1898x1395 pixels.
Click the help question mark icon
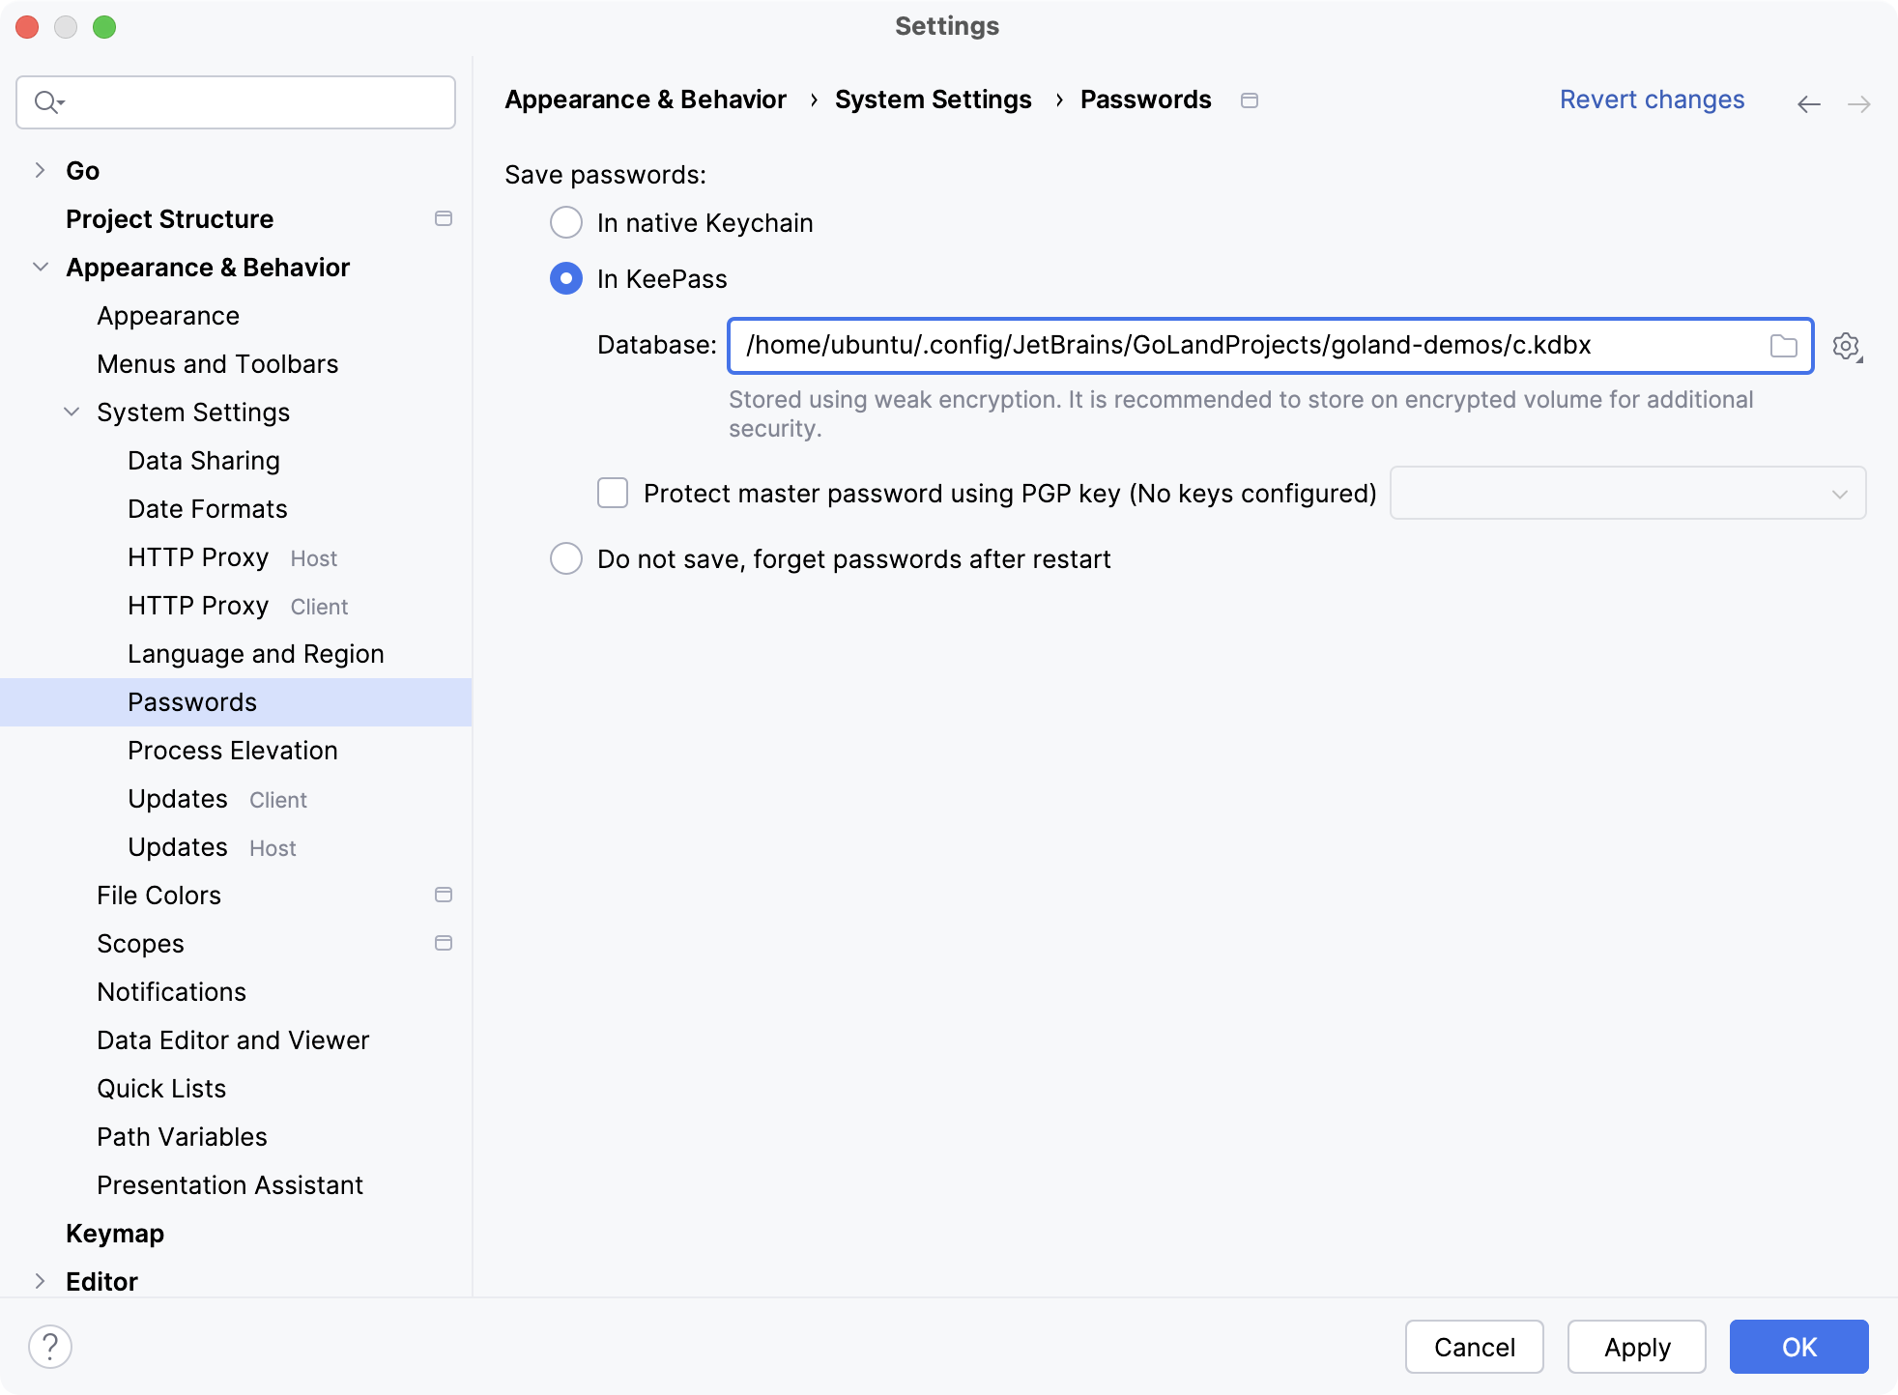point(50,1344)
